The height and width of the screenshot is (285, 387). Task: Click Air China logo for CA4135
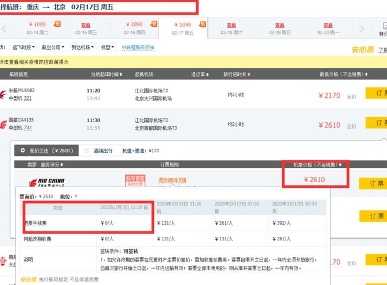[3, 125]
